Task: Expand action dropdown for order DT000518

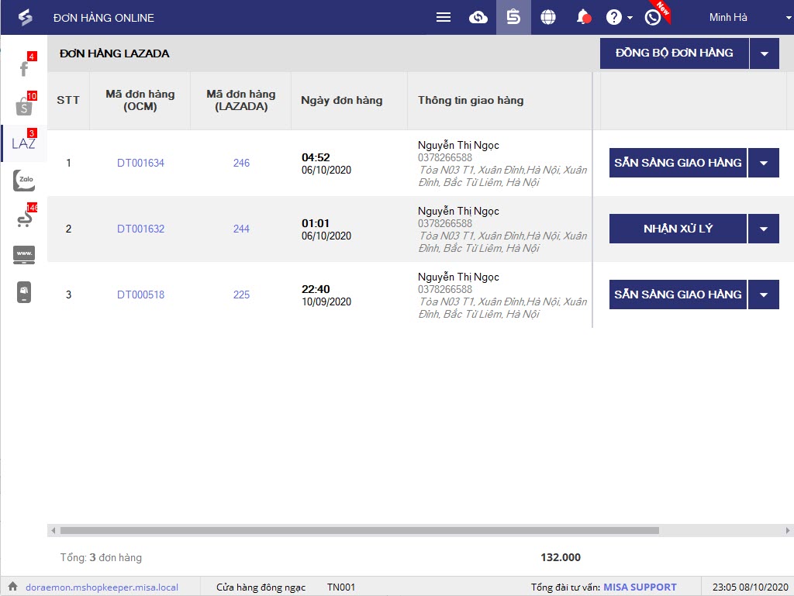Action: coord(764,295)
